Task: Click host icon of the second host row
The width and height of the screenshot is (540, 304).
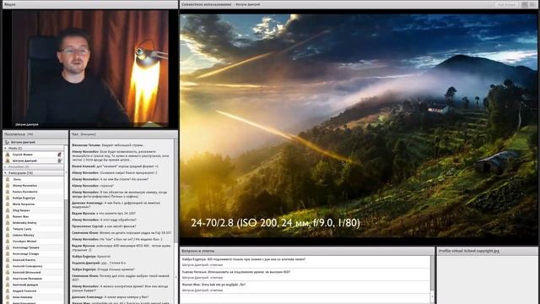Action: pyautogui.click(x=8, y=160)
